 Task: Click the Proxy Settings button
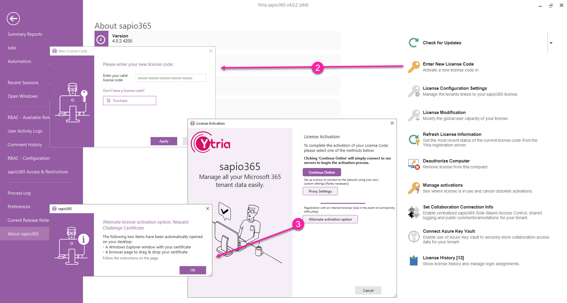coord(320,191)
